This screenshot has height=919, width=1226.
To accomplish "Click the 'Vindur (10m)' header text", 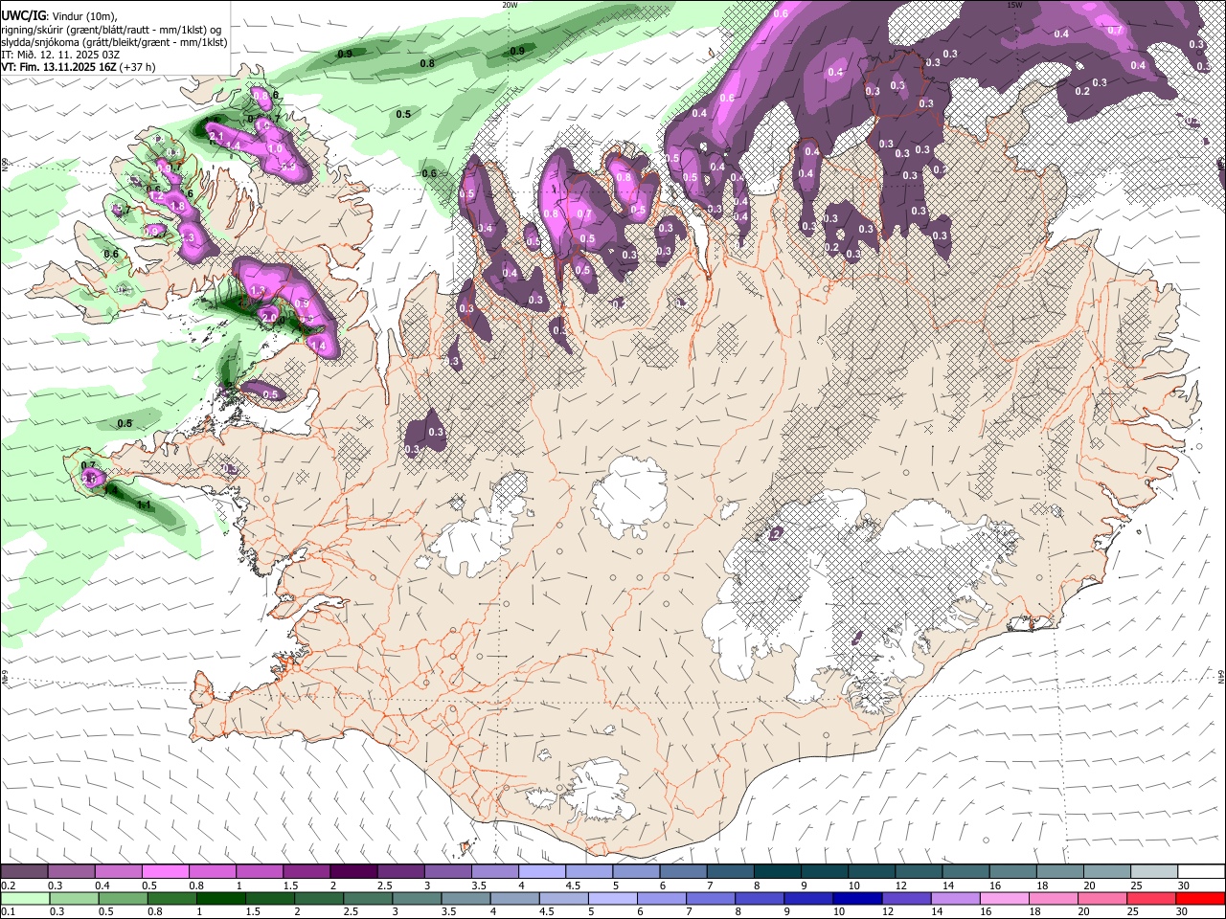I will 84,16.
